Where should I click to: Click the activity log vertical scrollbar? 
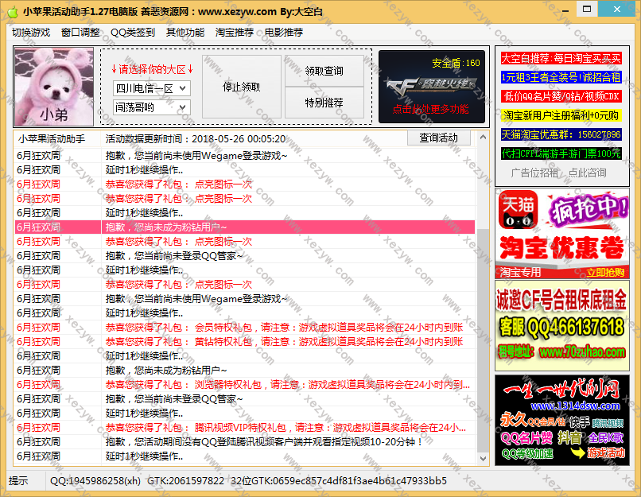coord(483,302)
